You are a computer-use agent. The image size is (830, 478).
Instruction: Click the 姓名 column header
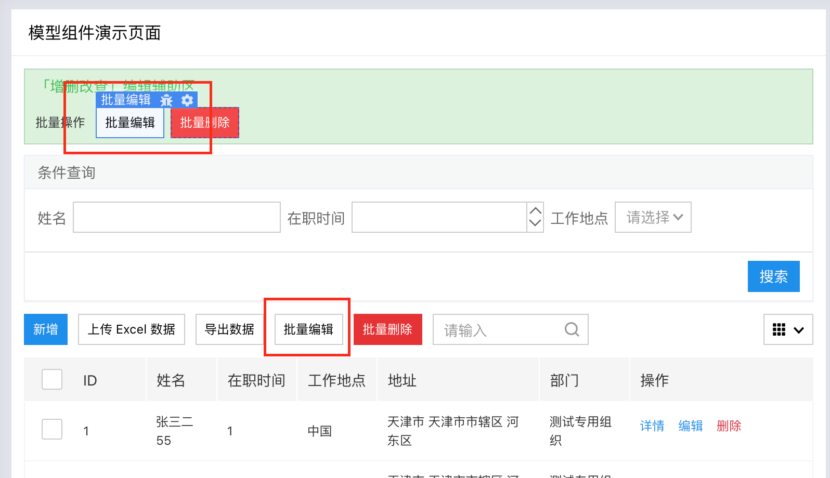[x=171, y=381]
